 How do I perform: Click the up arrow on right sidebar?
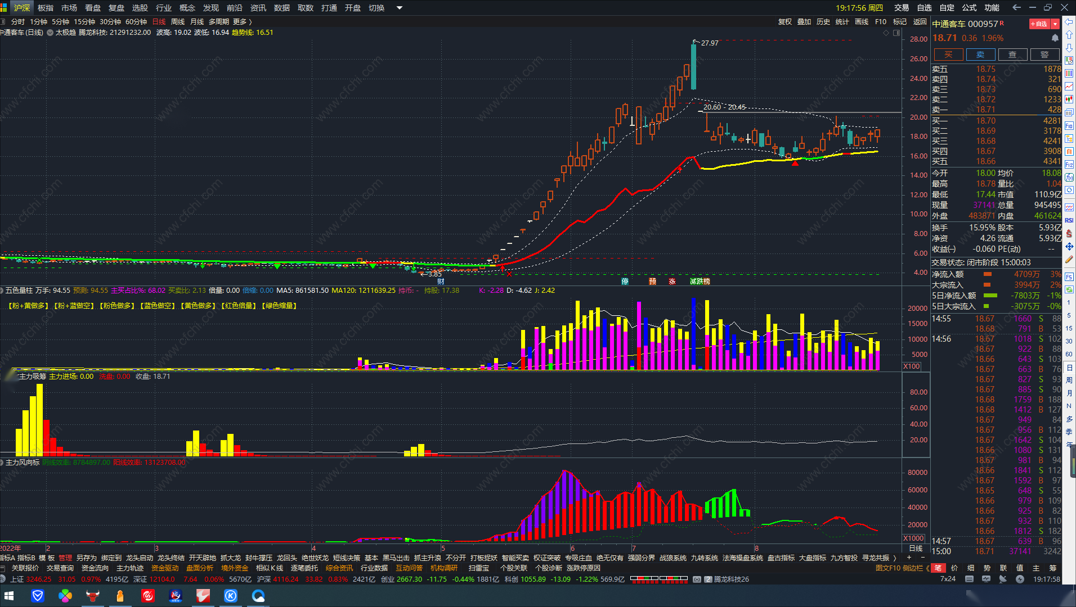[1069, 35]
